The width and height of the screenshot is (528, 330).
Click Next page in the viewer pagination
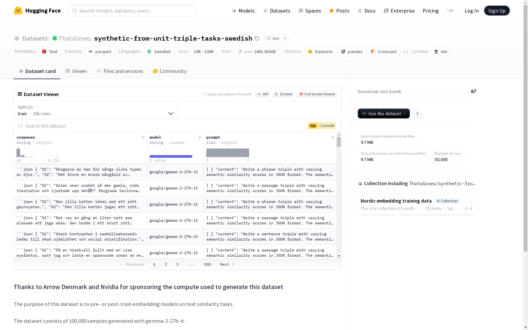point(227,264)
